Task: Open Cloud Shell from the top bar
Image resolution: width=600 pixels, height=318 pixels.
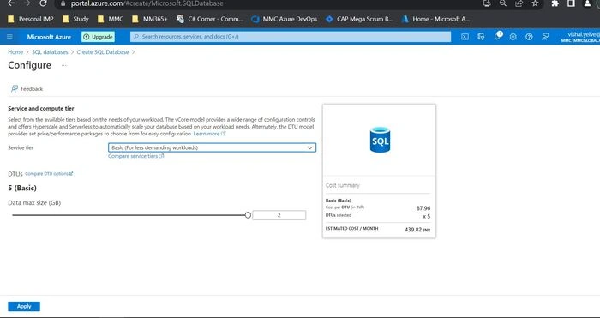Action: [x=465, y=37]
